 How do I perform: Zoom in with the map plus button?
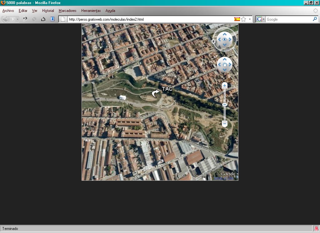click(224, 85)
